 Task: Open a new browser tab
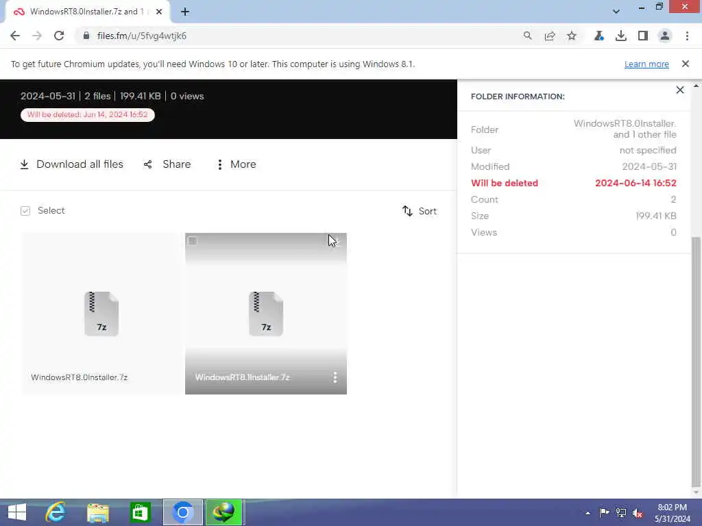click(185, 12)
